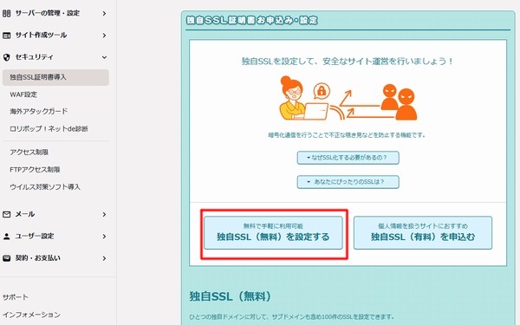Expand メール section chevron
The image size is (520, 325).
click(104, 214)
